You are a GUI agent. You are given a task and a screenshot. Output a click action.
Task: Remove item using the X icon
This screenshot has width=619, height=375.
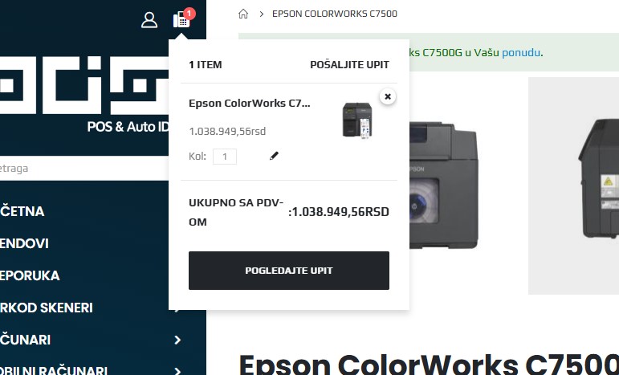pos(388,96)
